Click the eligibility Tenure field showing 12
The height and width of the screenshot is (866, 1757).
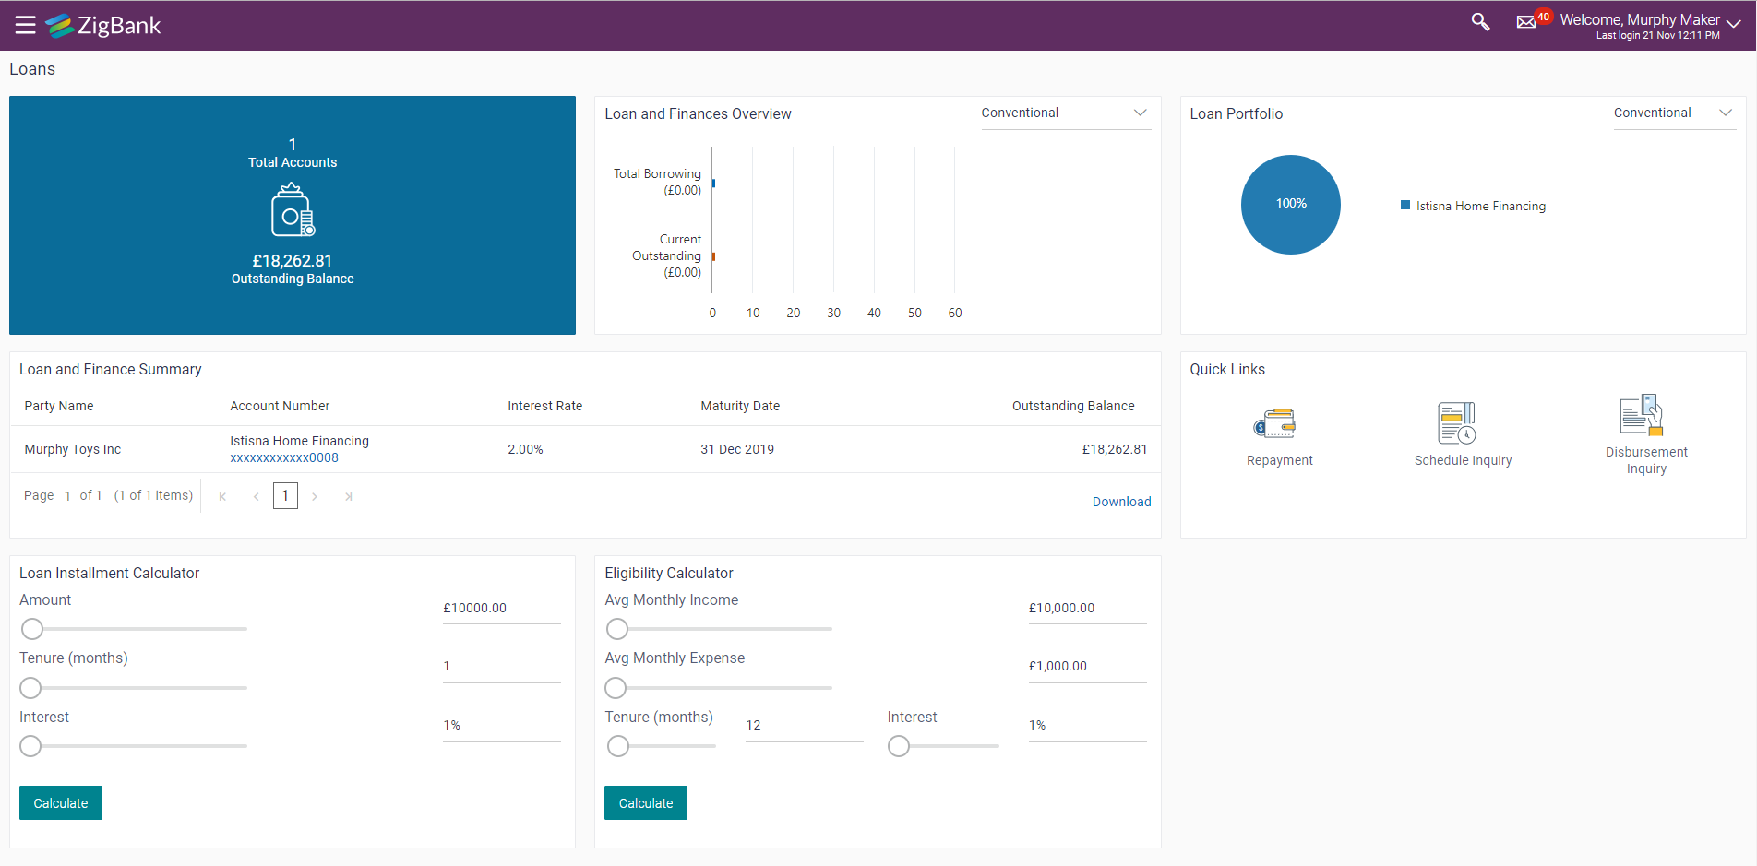point(804,726)
